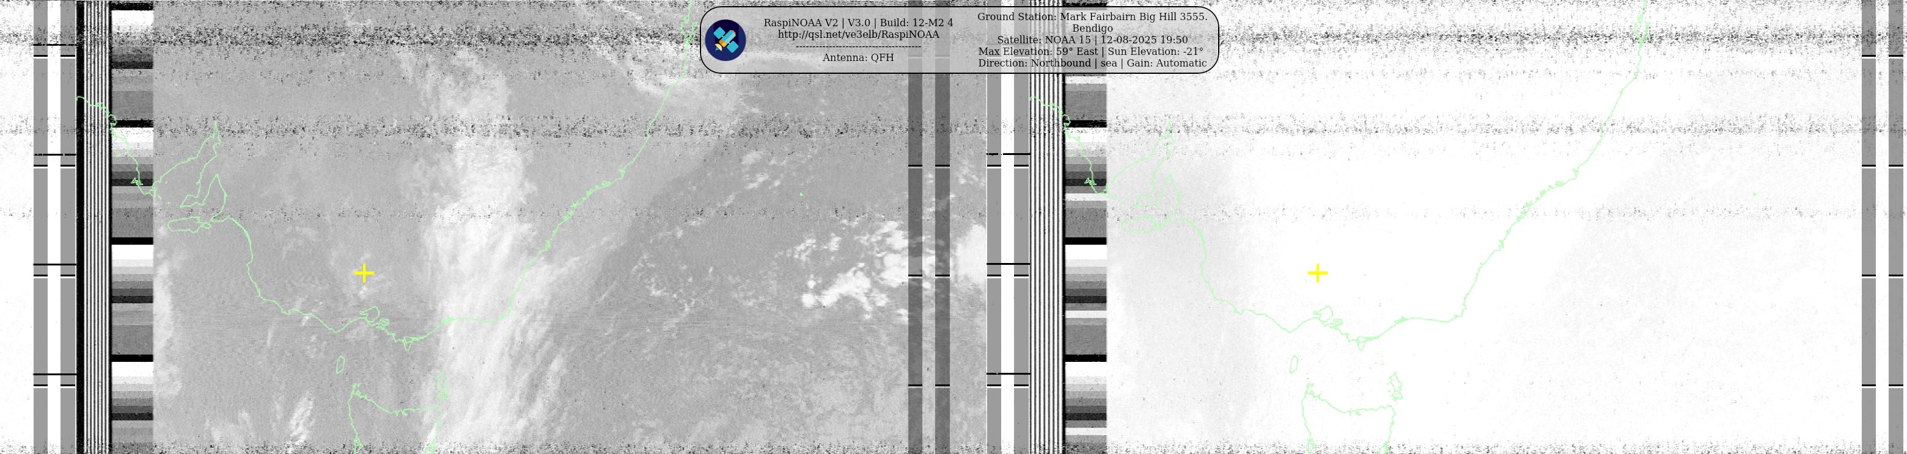Click the Max Elevation: 59° East text
Viewport: 1907px width, 454px height.
pyautogui.click(x=1038, y=52)
